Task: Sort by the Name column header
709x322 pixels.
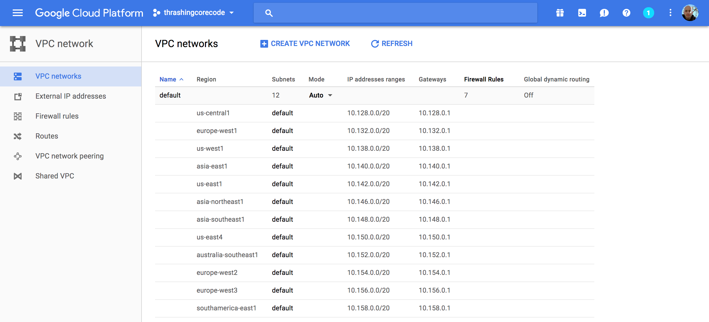Action: point(168,79)
